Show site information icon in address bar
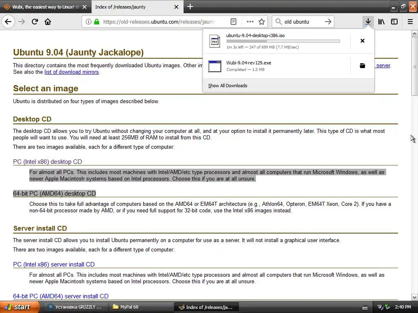418x313 pixels. click(89, 22)
